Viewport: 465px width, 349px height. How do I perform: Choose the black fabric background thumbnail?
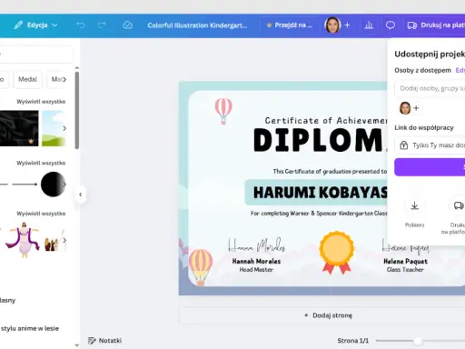[x=19, y=128]
